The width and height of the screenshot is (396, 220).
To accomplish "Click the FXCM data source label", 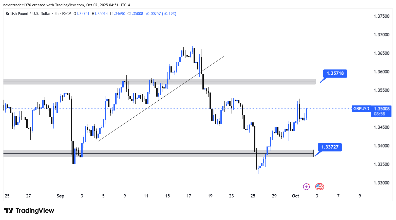I will [67, 14].
